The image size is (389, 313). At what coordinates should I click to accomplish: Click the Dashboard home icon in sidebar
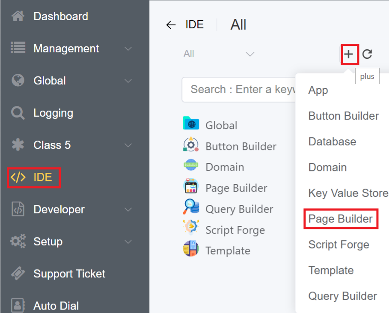click(18, 16)
